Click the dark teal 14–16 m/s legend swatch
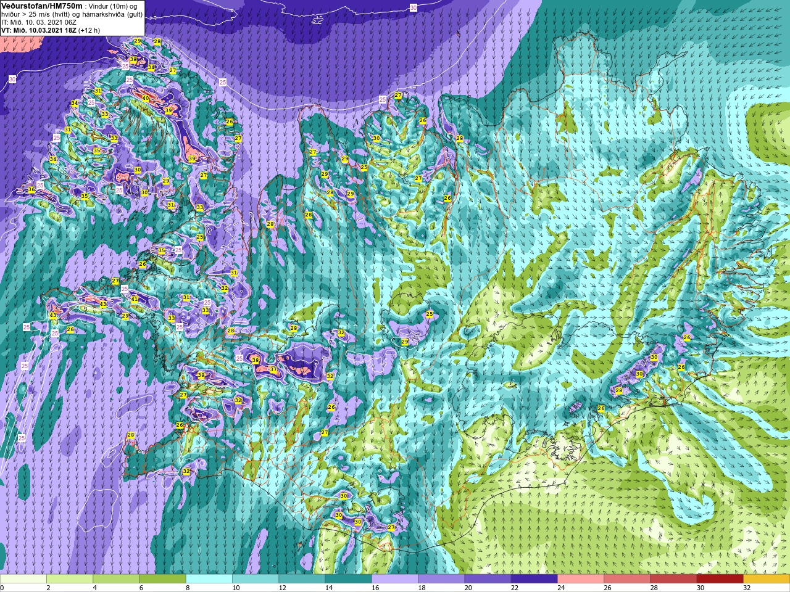 (348, 579)
